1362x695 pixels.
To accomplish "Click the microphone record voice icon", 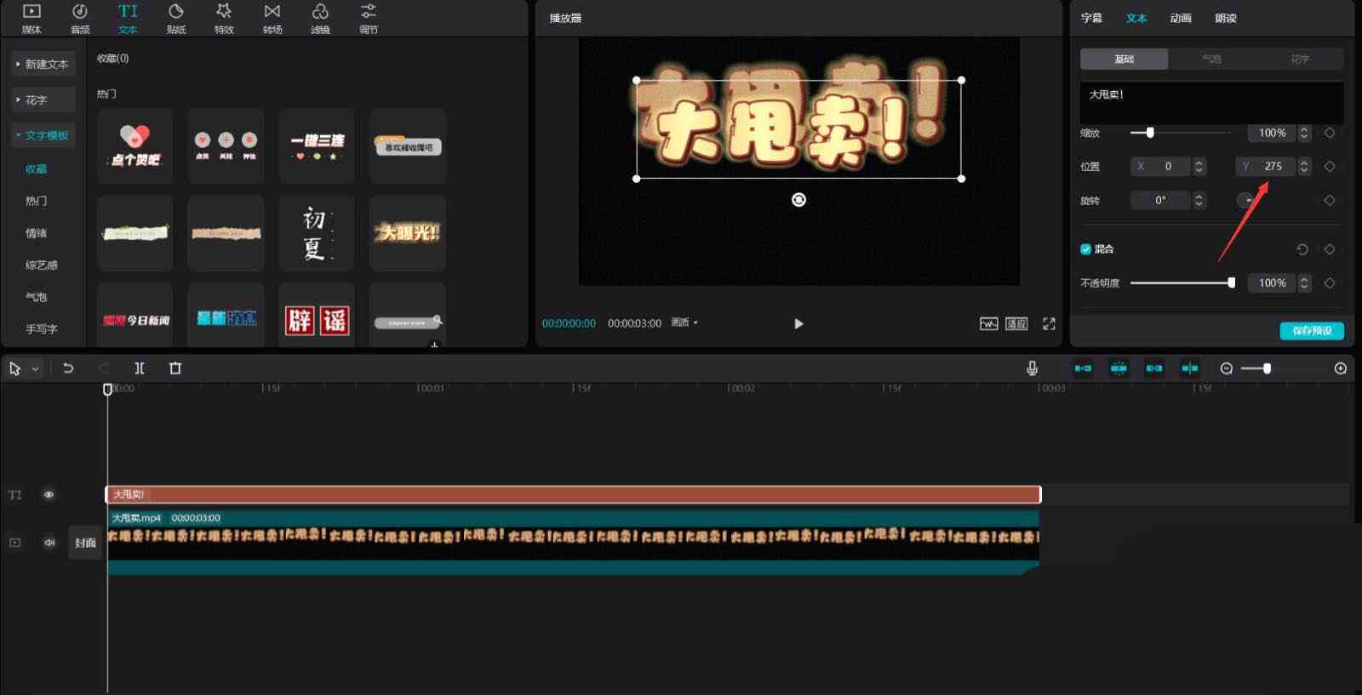I will coord(1032,368).
